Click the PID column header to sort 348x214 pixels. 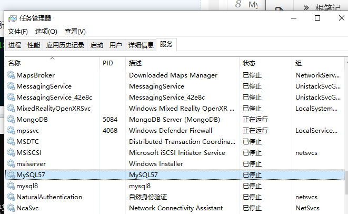108,63
